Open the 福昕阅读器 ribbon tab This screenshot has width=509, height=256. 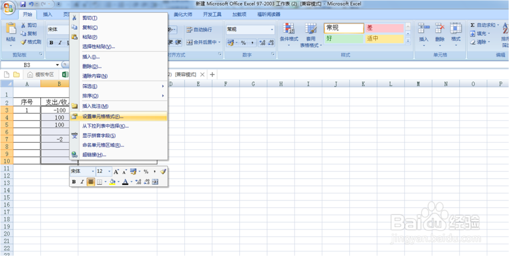(x=269, y=14)
